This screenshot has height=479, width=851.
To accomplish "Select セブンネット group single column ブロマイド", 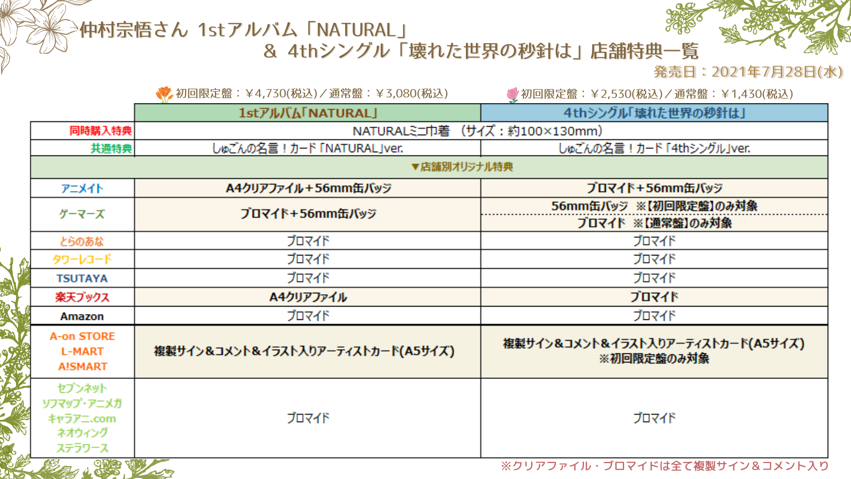I will (654, 418).
